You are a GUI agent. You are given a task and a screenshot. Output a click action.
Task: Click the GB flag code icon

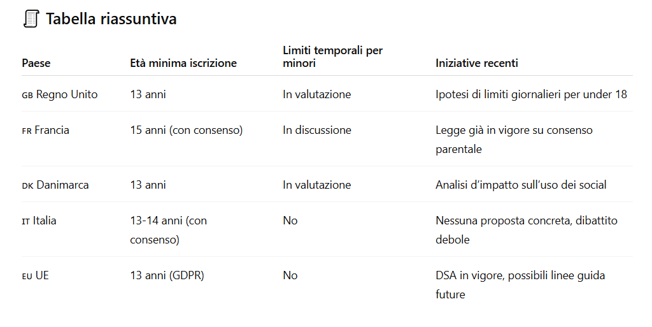tap(27, 95)
